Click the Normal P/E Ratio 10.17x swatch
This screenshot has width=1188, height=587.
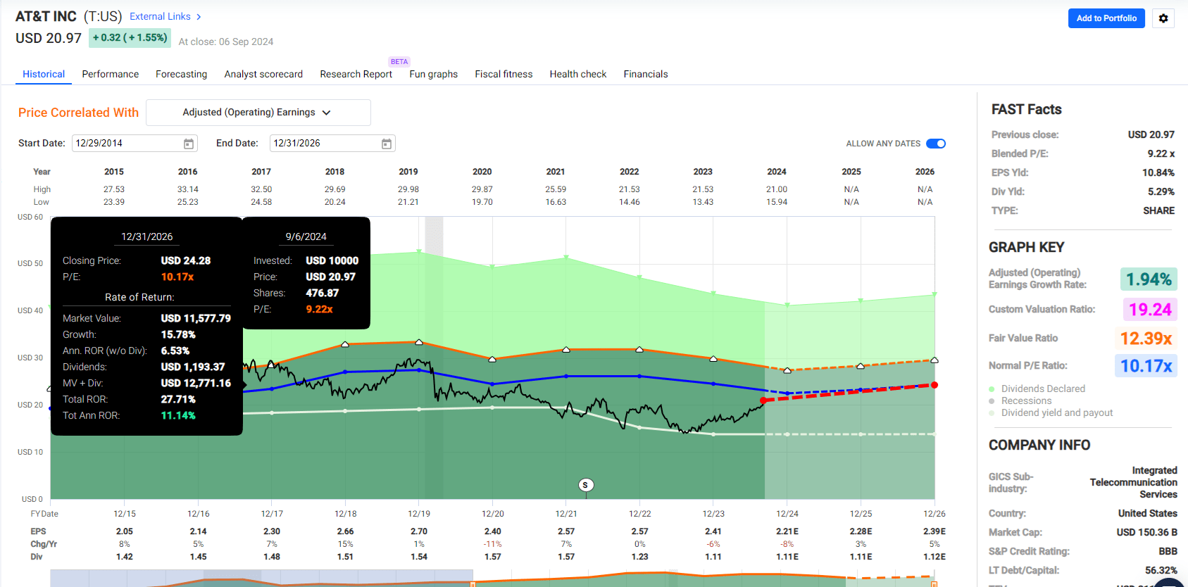point(1146,366)
